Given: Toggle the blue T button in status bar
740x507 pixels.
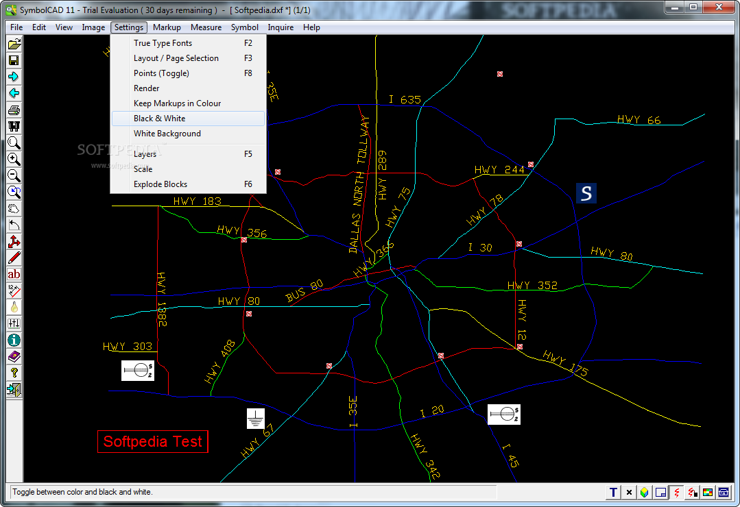Looking at the screenshot, I should tap(614, 493).
